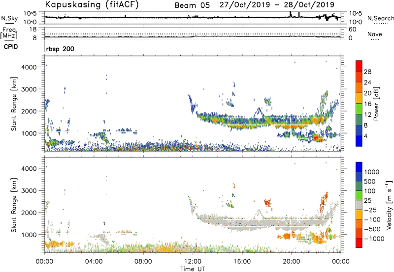394x272 pixels.
Task: Click the dotted line sample under "Nave"
Action: (x=375, y=39)
